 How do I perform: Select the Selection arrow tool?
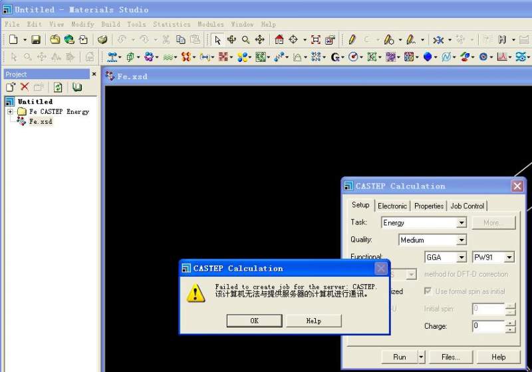(x=217, y=40)
